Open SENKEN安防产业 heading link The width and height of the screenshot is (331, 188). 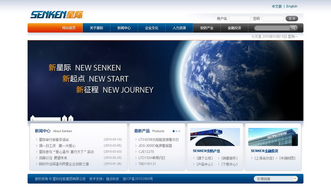point(206,151)
